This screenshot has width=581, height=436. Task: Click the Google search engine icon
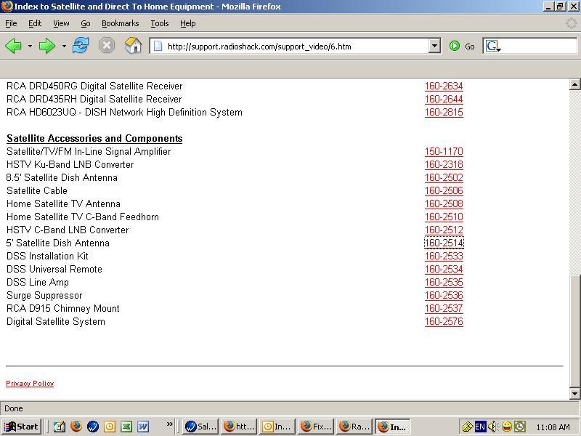pos(493,46)
